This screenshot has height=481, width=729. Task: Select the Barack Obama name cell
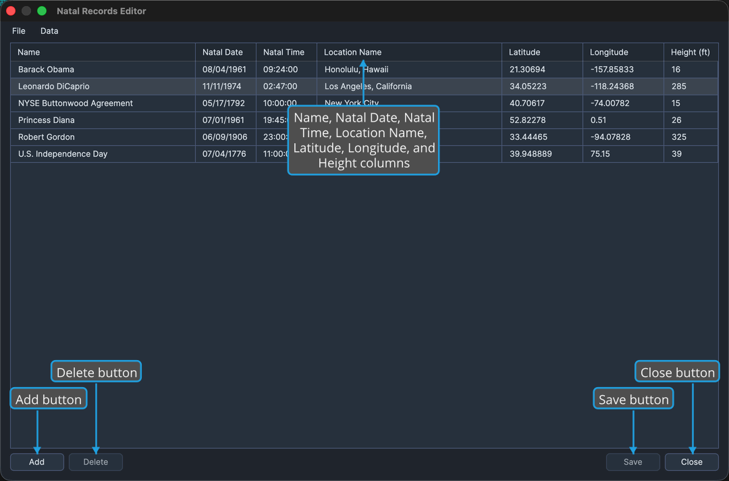coord(103,70)
